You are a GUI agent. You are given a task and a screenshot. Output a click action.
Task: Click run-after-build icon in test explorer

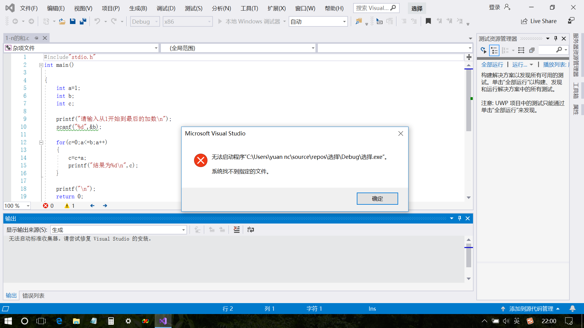[483, 50]
